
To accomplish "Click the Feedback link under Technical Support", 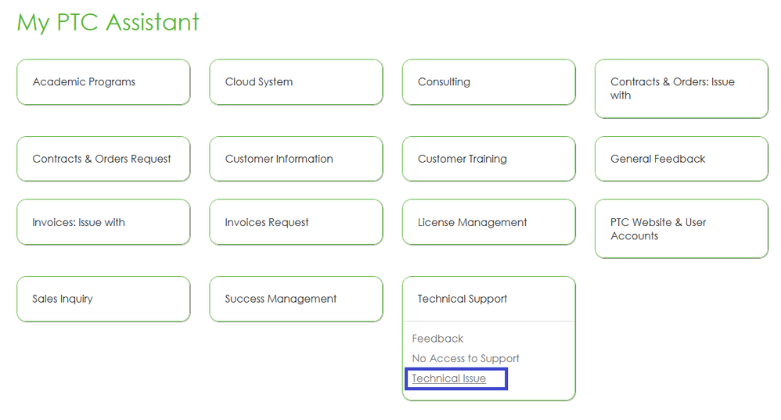I will pyautogui.click(x=437, y=339).
